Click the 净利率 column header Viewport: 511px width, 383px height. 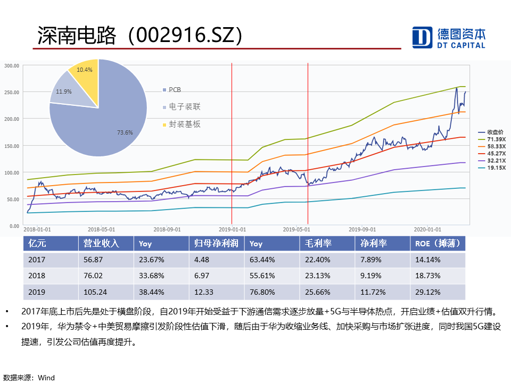tap(383, 244)
